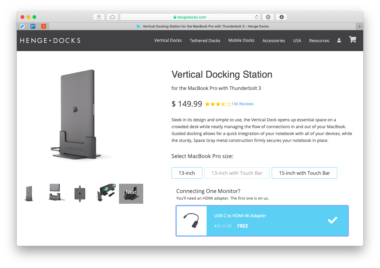The height and width of the screenshot is (268, 380).
Task: View the dual-monitor setup thumbnail
Action: point(106,193)
